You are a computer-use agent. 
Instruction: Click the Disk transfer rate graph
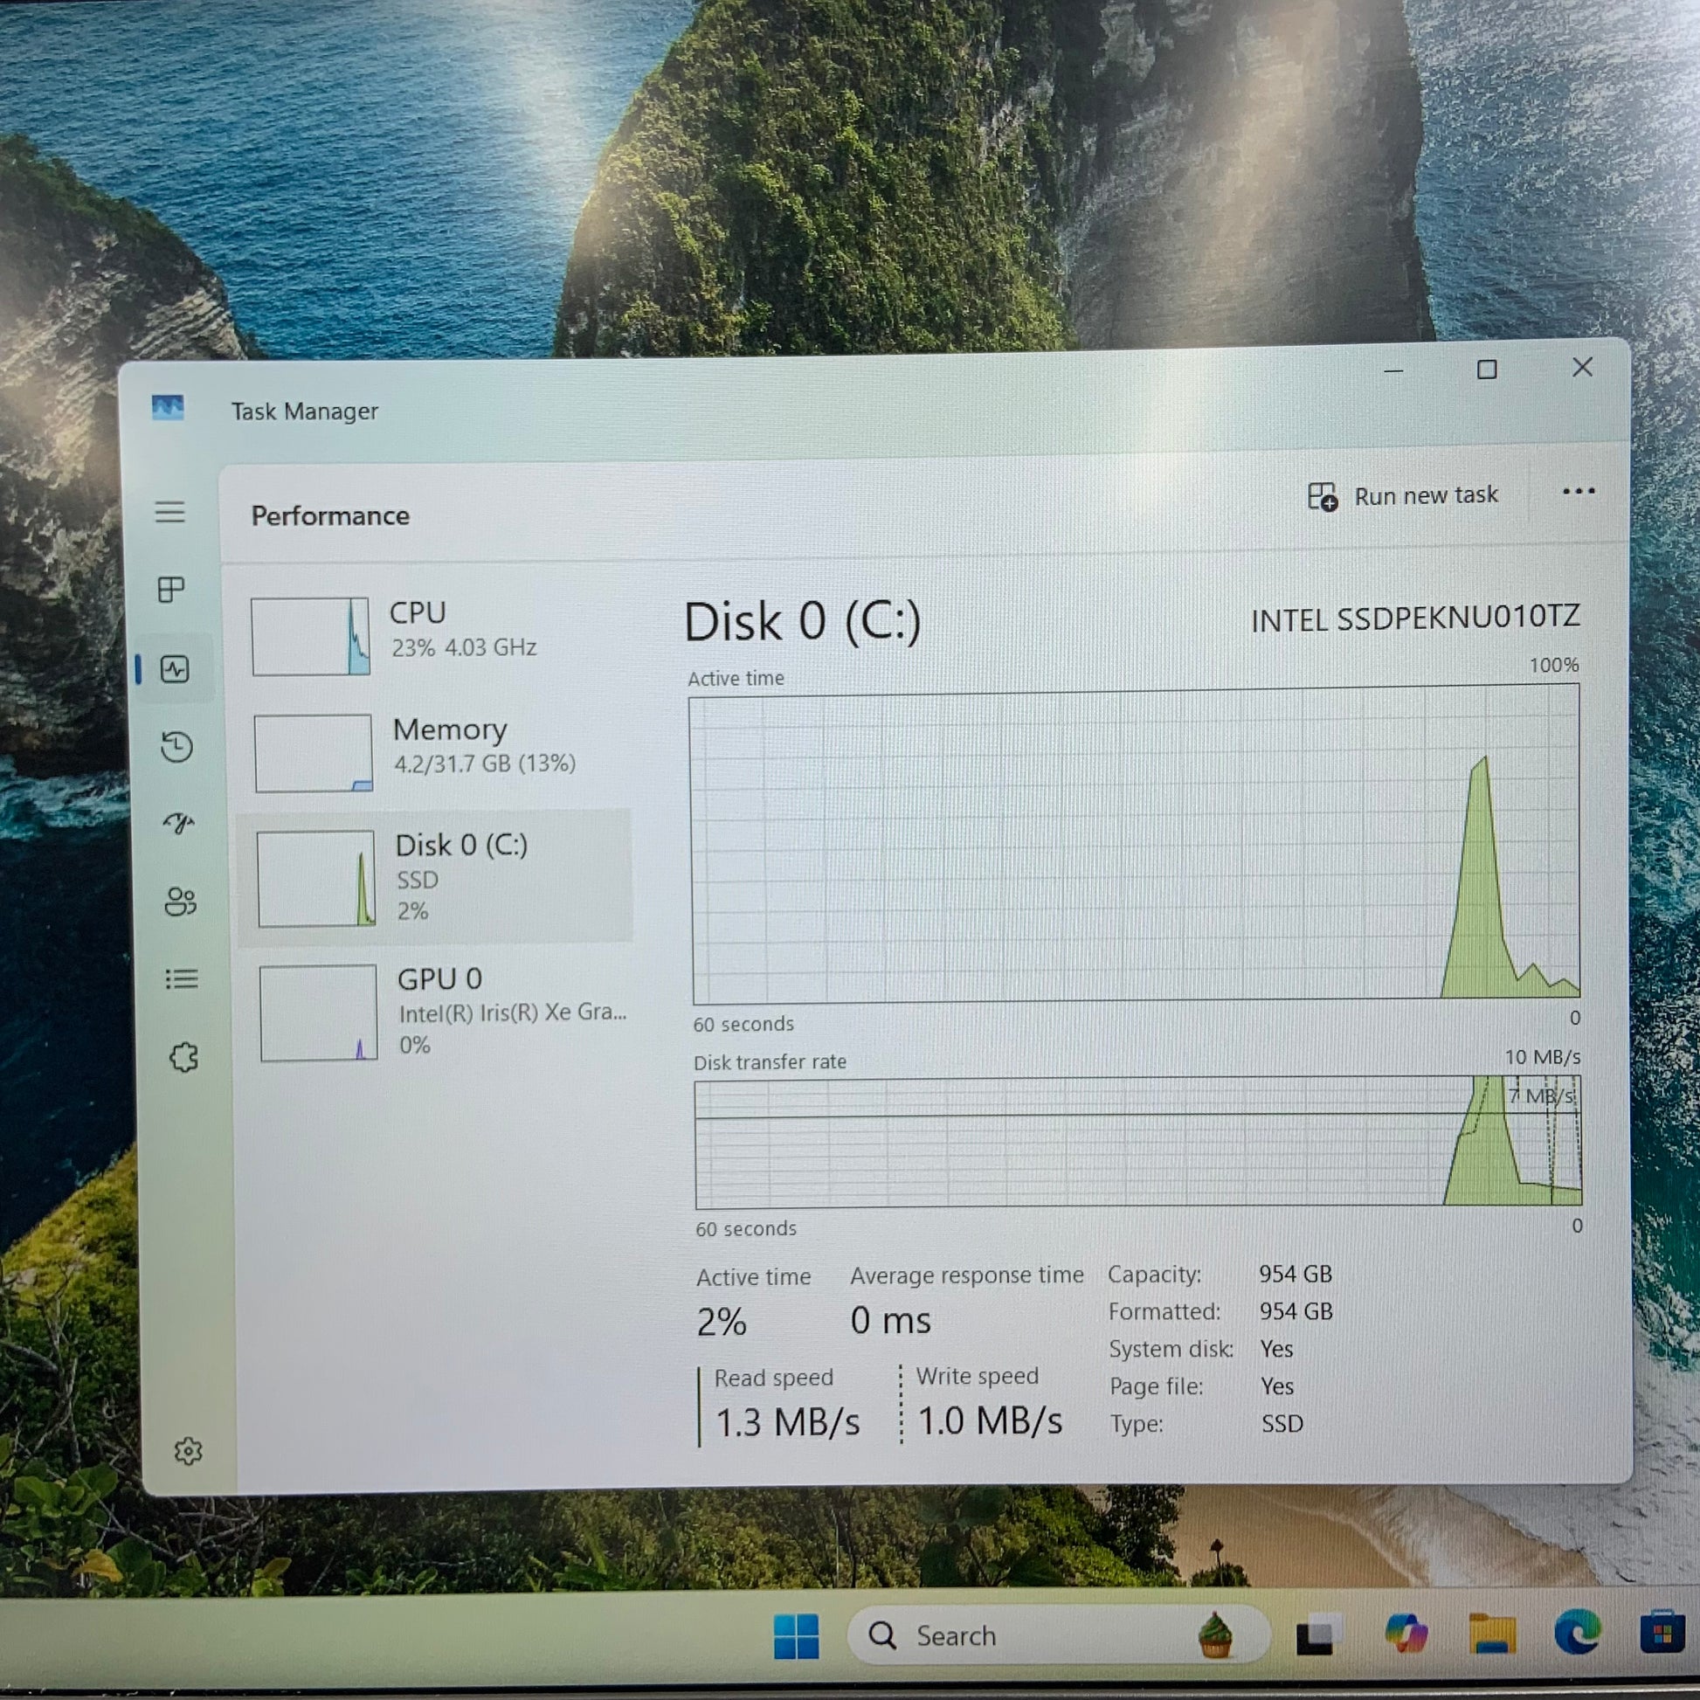coord(1137,1142)
